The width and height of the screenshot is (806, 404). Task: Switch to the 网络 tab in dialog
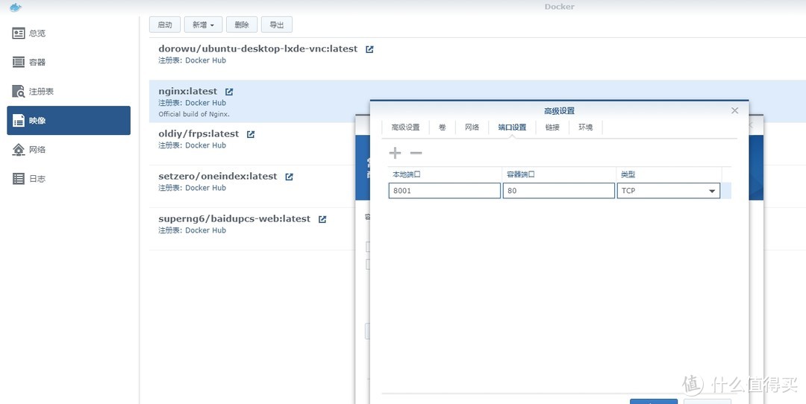[472, 127]
